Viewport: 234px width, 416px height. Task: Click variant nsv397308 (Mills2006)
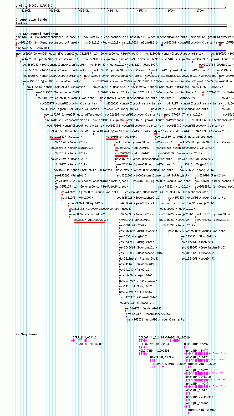(x=136, y=292)
